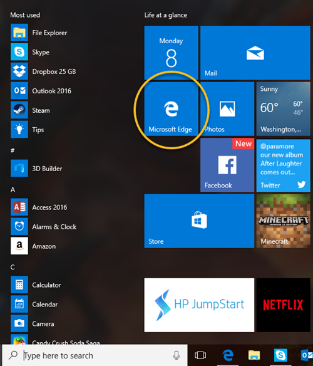Viewport: 313px width, 366px height.
Task: Click the Life at a glance group title
Action: [166, 15]
